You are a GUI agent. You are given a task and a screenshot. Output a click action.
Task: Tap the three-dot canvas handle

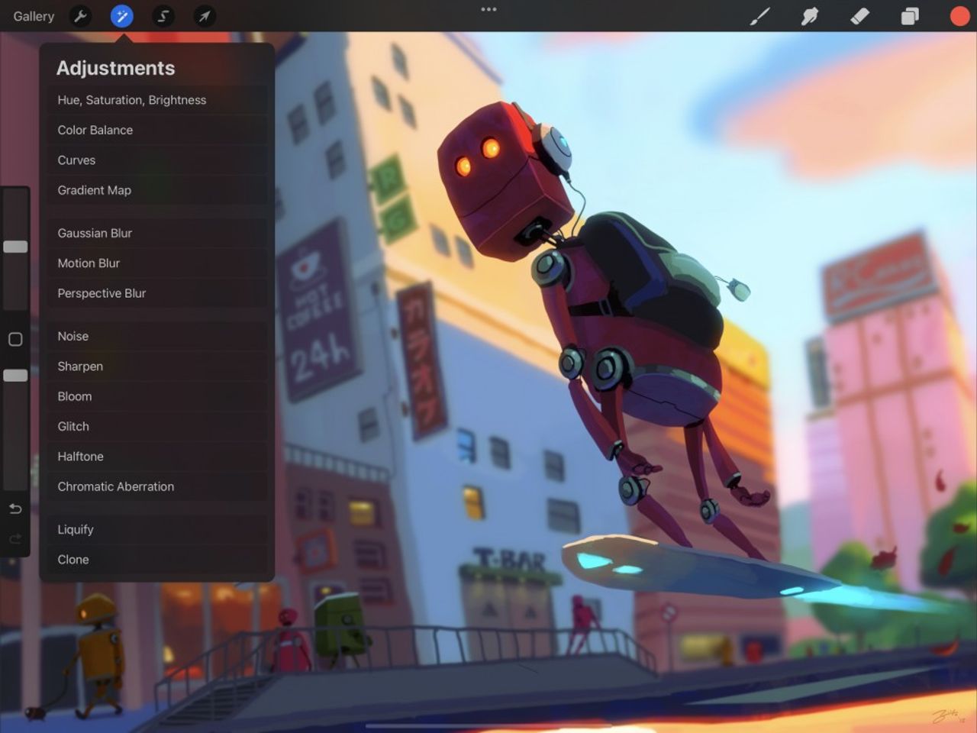coord(488,9)
